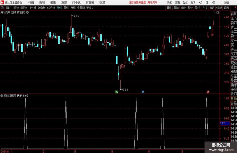Viewport: 237px width, 153px height.
Task: Open the 财富圈 menu
Action: tap(90, 3)
